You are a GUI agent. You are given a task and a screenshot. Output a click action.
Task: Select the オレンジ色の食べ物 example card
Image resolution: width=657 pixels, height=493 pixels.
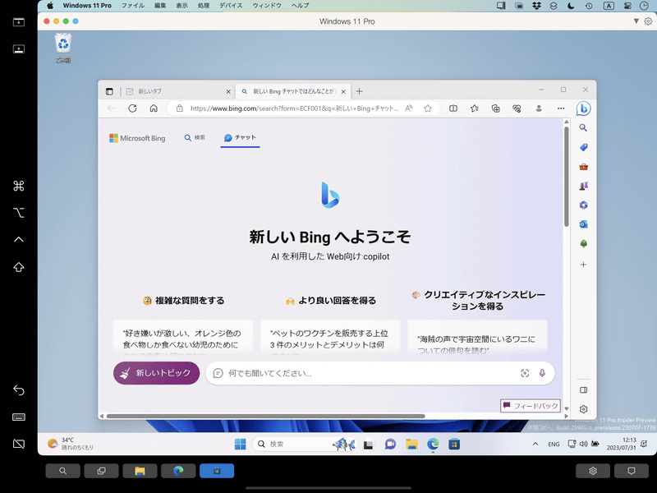183,337
